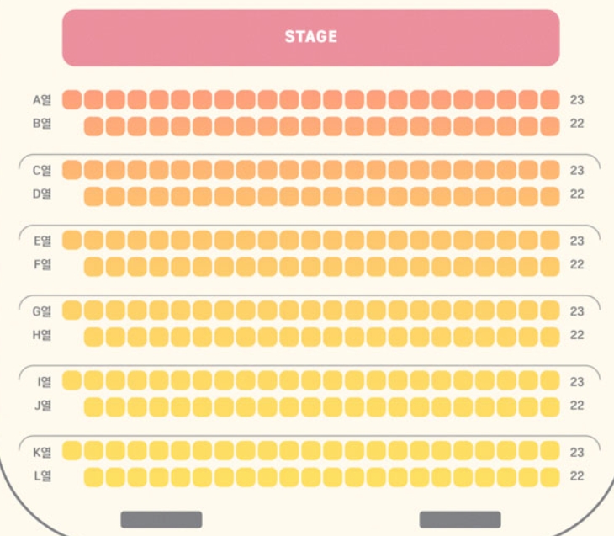Select the last seat in row F열
This screenshot has height=536, width=614.
pos(550,267)
